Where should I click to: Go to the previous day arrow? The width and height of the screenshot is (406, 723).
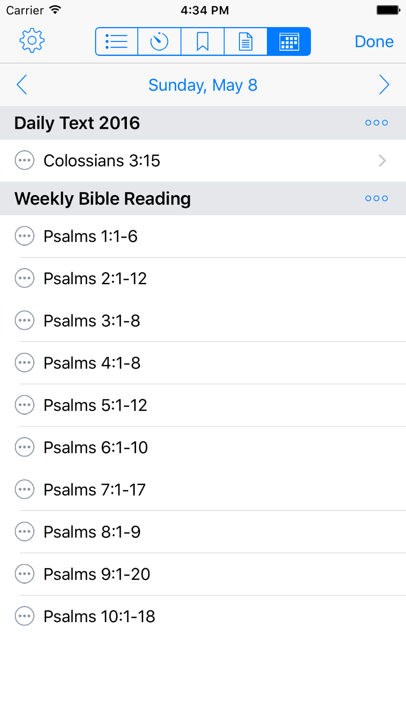[22, 85]
